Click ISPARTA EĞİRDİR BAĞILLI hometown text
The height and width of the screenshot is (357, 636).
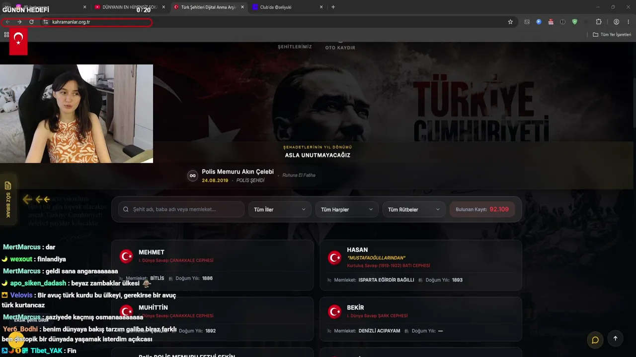point(386,280)
